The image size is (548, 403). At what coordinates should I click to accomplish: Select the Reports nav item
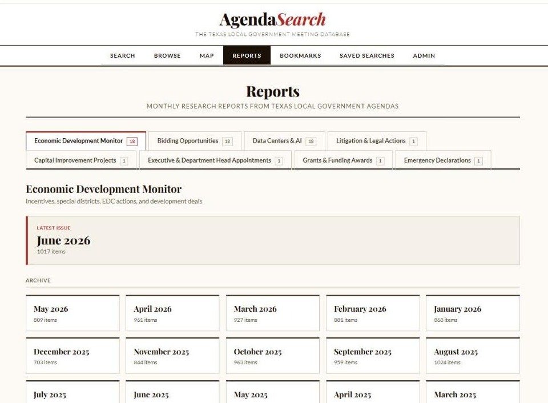247,55
